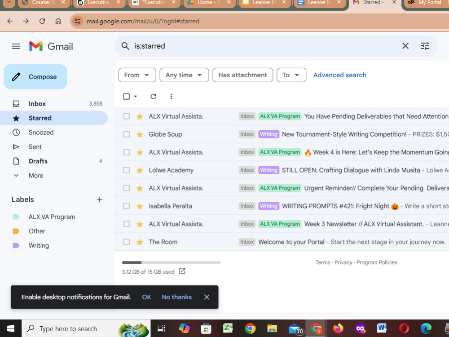Click the Windows taskbar search box
449x337 pixels.
click(86, 329)
